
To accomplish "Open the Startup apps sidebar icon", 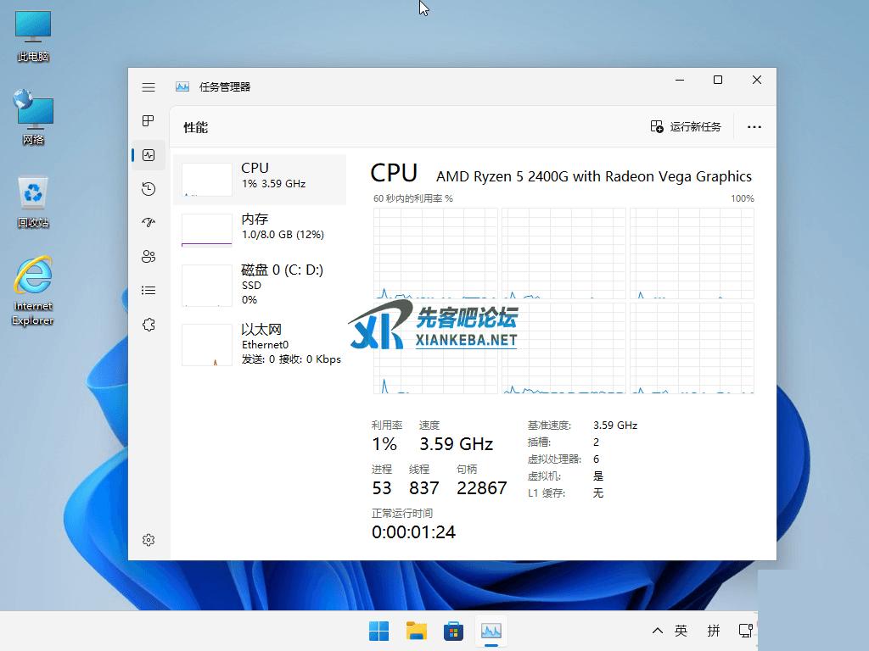I will [149, 223].
